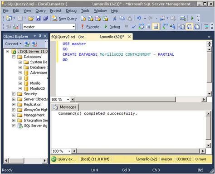Click the New Query button

pyautogui.click(x=64, y=19)
